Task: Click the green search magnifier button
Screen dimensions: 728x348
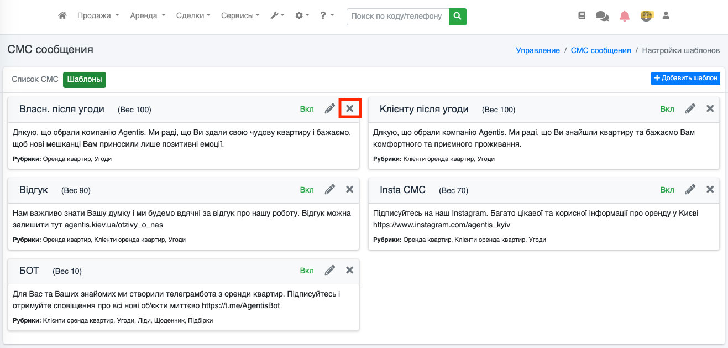Action: click(x=457, y=17)
